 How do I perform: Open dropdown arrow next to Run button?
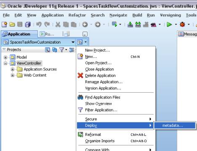click(x=176, y=25)
